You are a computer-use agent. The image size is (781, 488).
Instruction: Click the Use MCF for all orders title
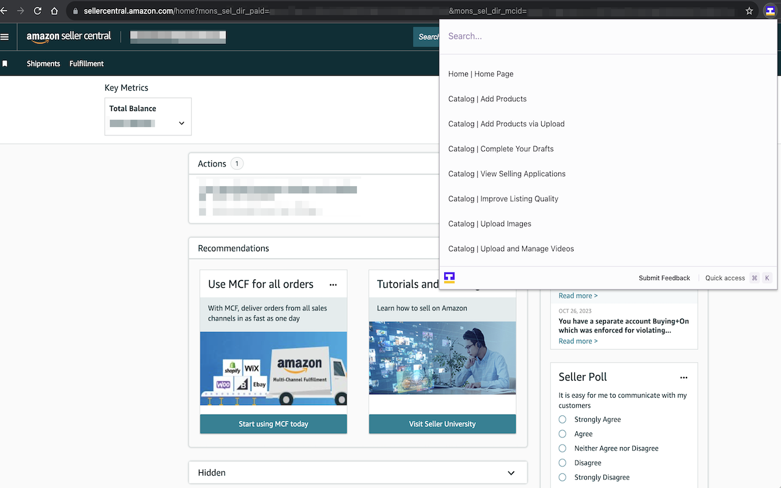tap(261, 284)
